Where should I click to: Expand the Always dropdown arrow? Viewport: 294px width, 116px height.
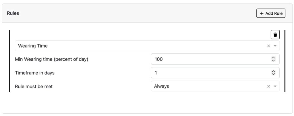(275, 86)
